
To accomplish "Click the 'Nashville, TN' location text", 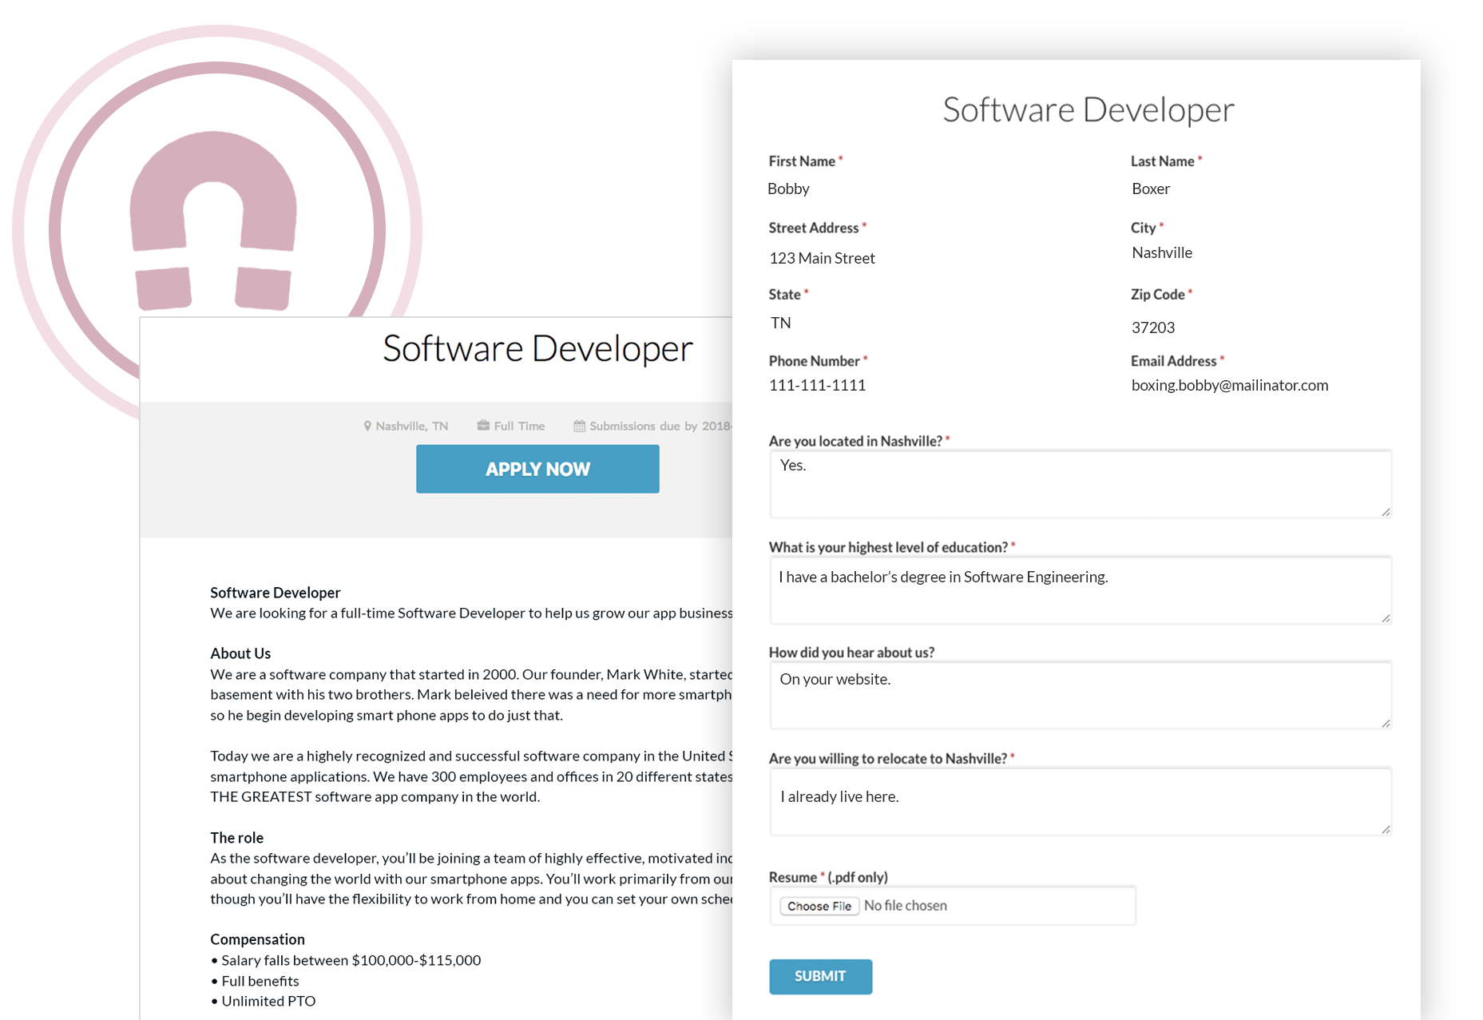I will [412, 427].
